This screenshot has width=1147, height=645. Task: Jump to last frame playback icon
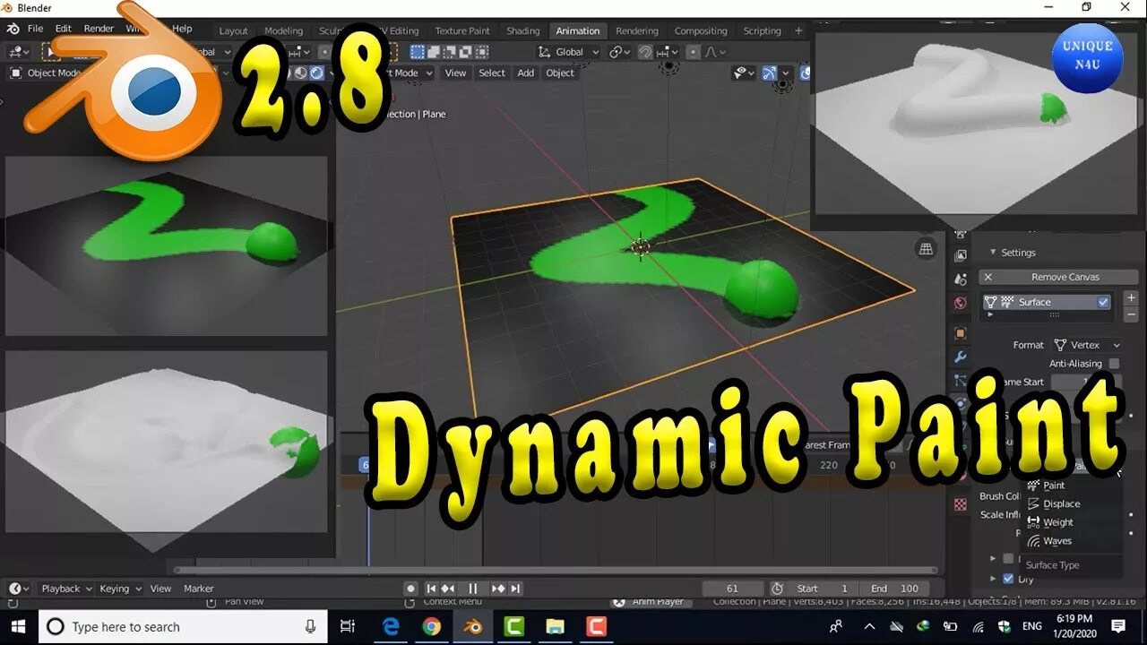(515, 589)
